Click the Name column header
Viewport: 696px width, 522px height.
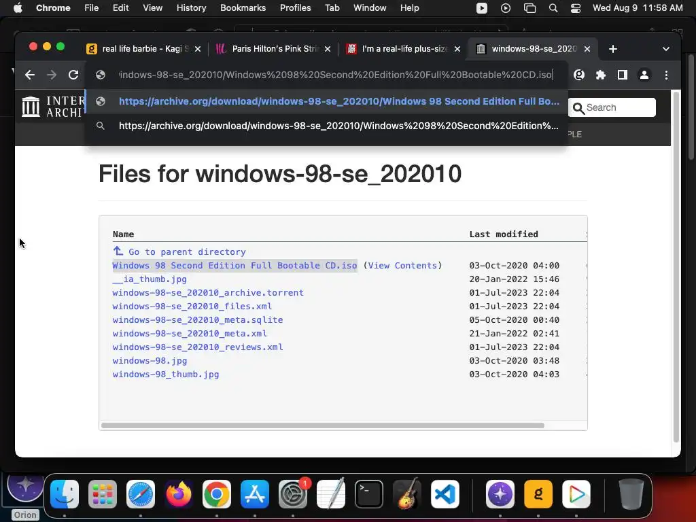(124, 234)
